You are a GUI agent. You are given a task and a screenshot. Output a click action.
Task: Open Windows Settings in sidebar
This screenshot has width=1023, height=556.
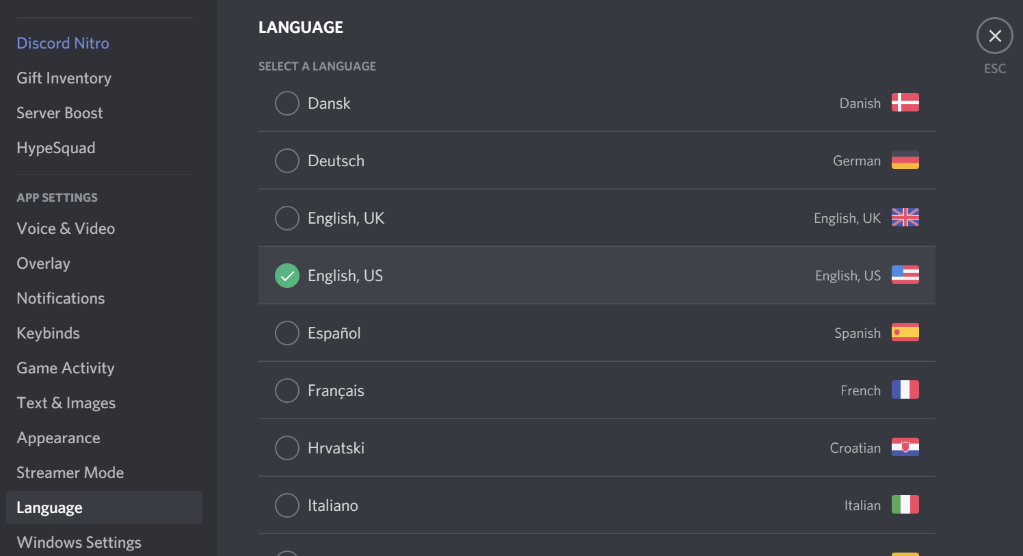79,542
